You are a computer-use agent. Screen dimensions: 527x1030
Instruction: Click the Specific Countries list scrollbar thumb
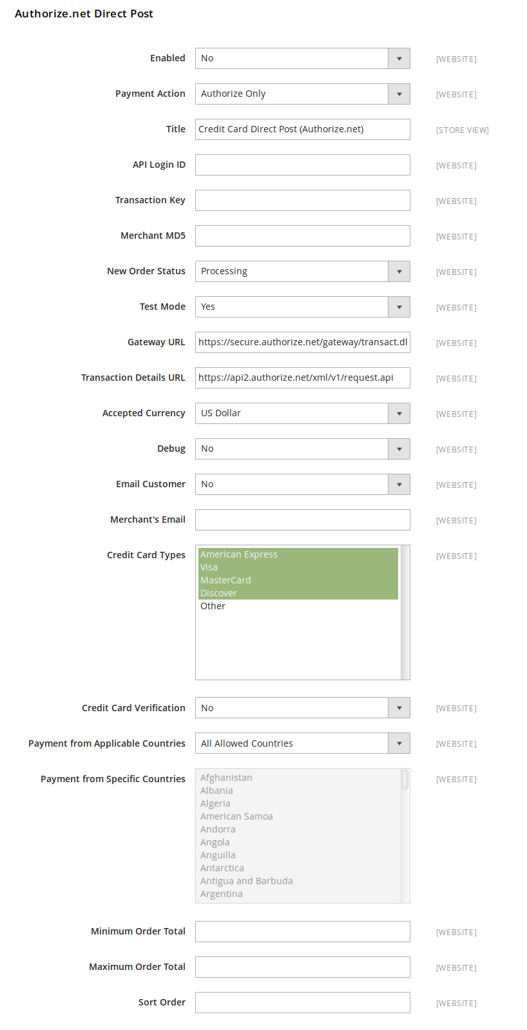[405, 779]
